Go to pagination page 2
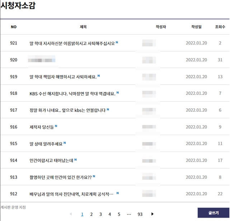Image resolution: width=236 pixels, height=221 pixels. click(x=91, y=214)
